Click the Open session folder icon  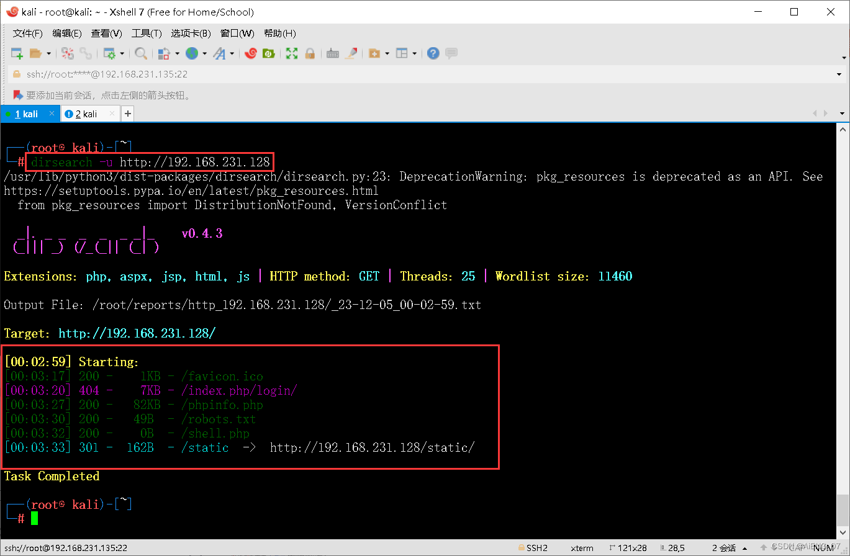[x=36, y=53]
